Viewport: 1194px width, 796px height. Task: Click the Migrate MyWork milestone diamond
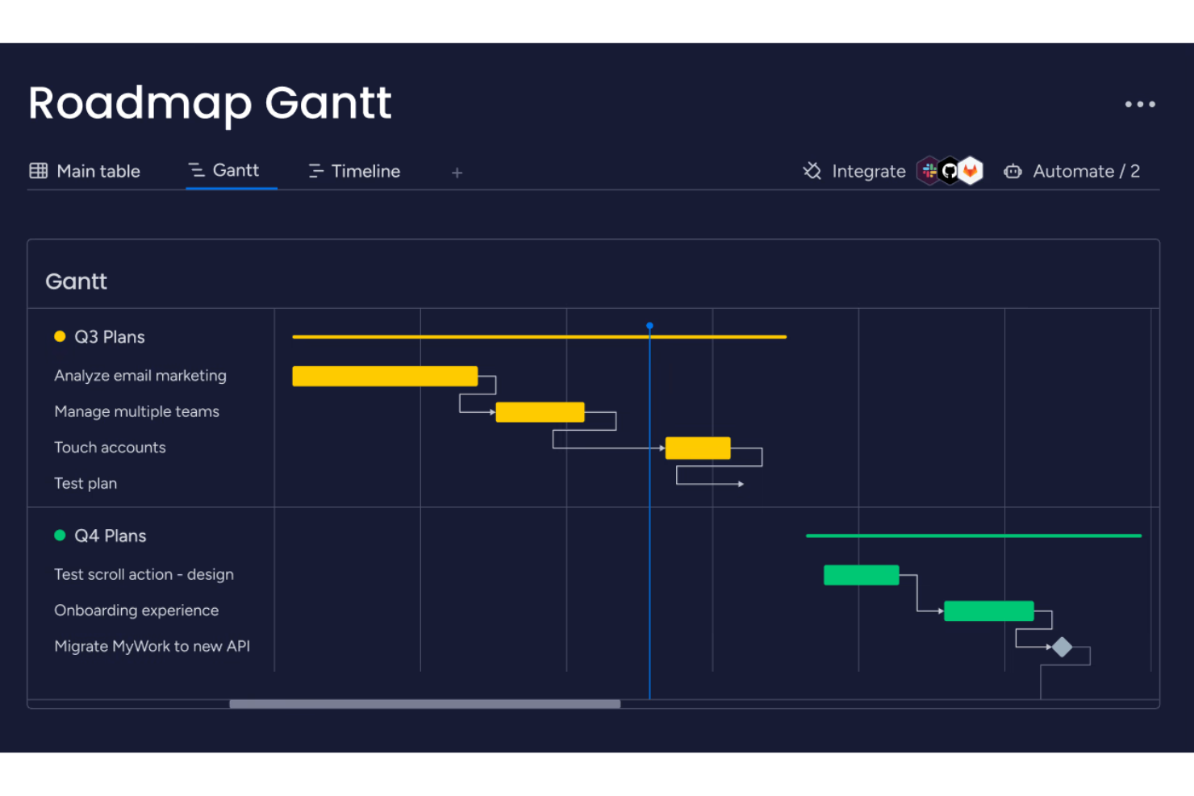[1062, 647]
